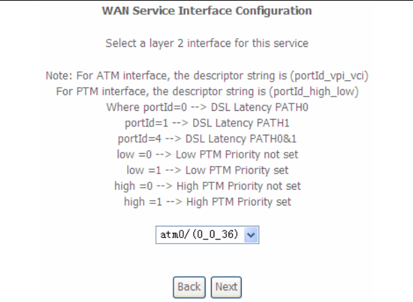Image resolution: width=413 pixels, height=302 pixels.
Task: Click the 'portId=4' DSL Latency PATH0&1 line
Action: 207,139
